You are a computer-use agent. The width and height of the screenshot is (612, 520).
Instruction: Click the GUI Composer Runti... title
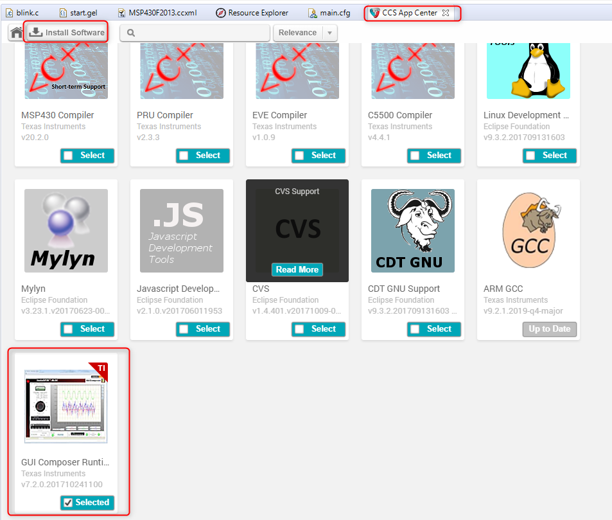65,462
